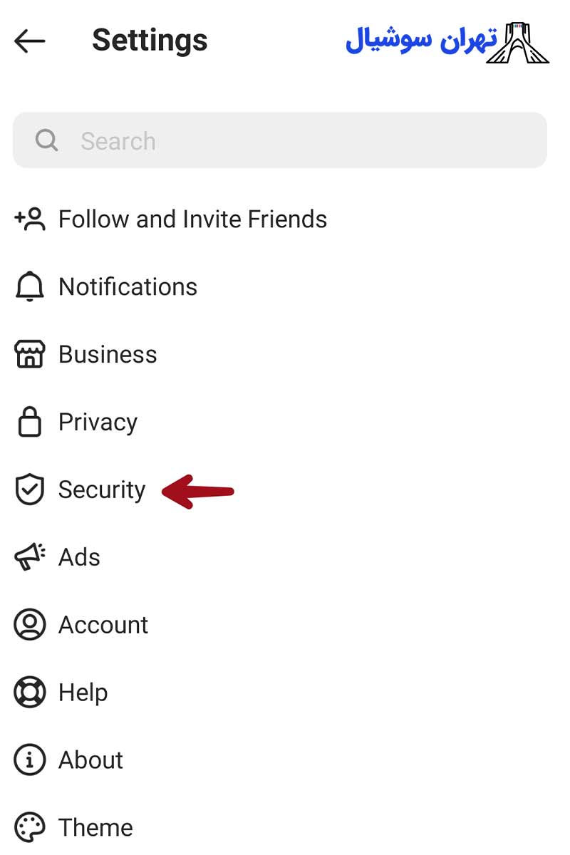Click the Ads megaphone icon
This screenshot has width=570, height=855.
pos(30,557)
